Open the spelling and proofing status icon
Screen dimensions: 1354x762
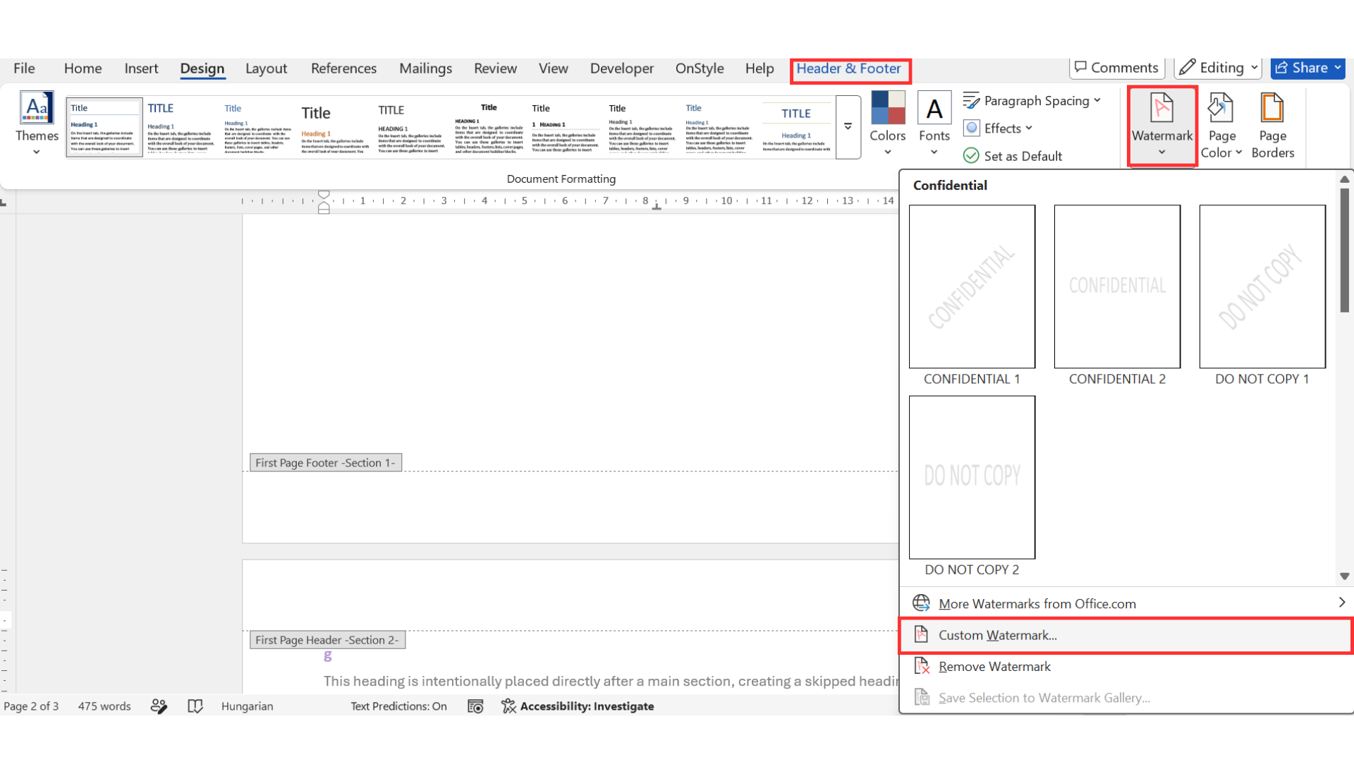pyautogui.click(x=159, y=706)
